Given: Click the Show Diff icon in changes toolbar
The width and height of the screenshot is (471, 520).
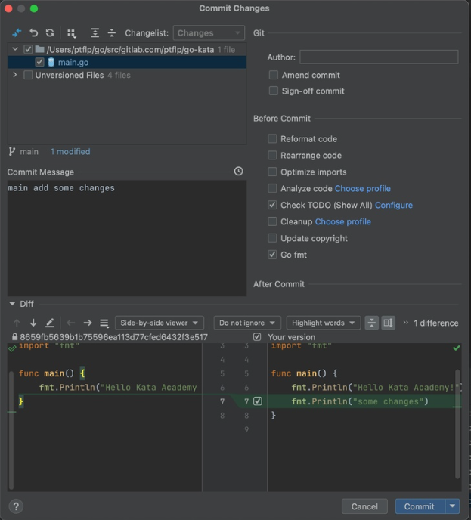Looking at the screenshot, I should click(17, 33).
